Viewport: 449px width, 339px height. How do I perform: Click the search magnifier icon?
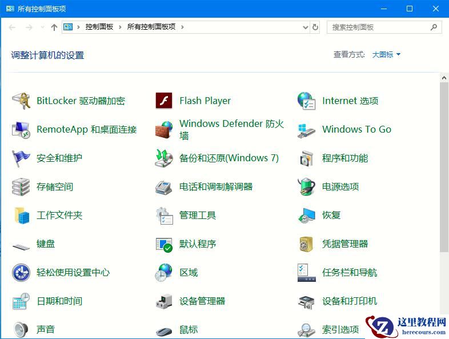[434, 27]
